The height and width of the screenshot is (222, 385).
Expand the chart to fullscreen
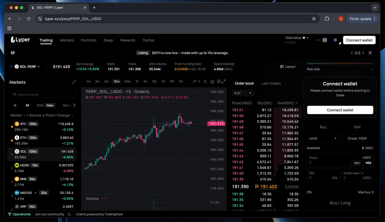[223, 81]
